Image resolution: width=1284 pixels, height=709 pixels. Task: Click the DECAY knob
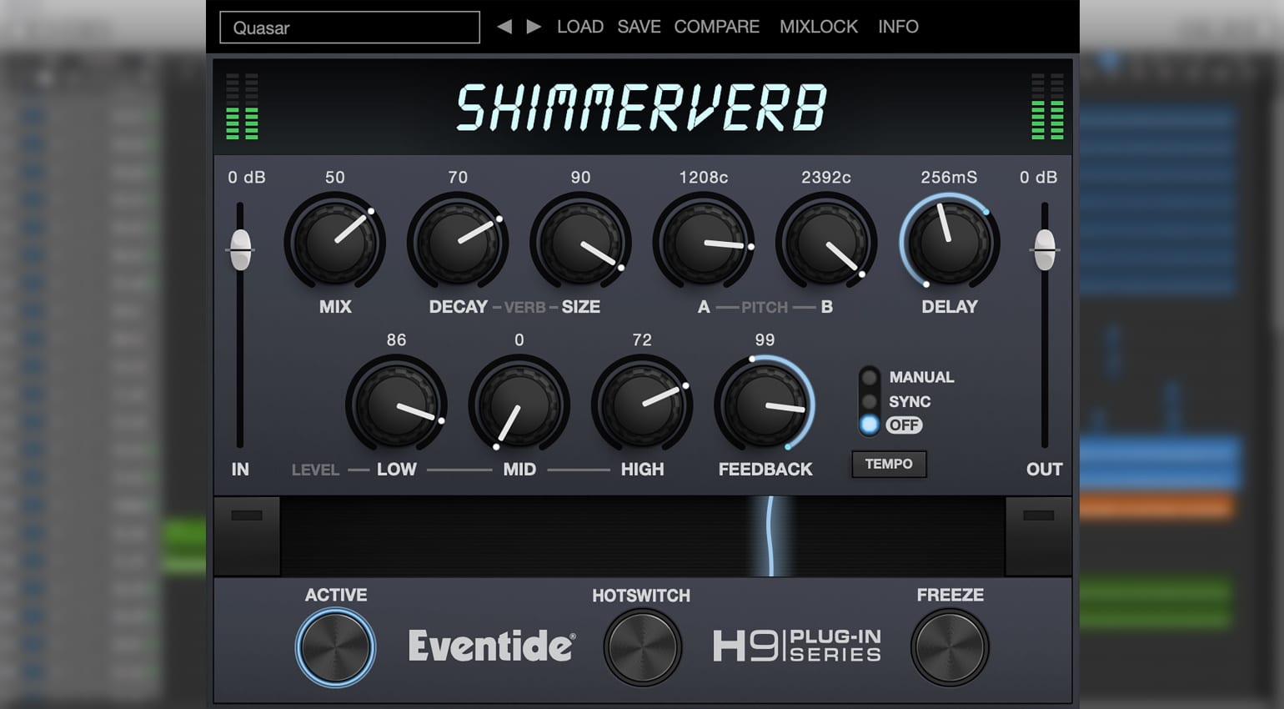coord(458,242)
